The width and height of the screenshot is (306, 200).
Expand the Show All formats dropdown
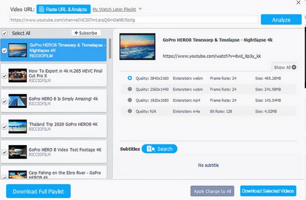285,67
